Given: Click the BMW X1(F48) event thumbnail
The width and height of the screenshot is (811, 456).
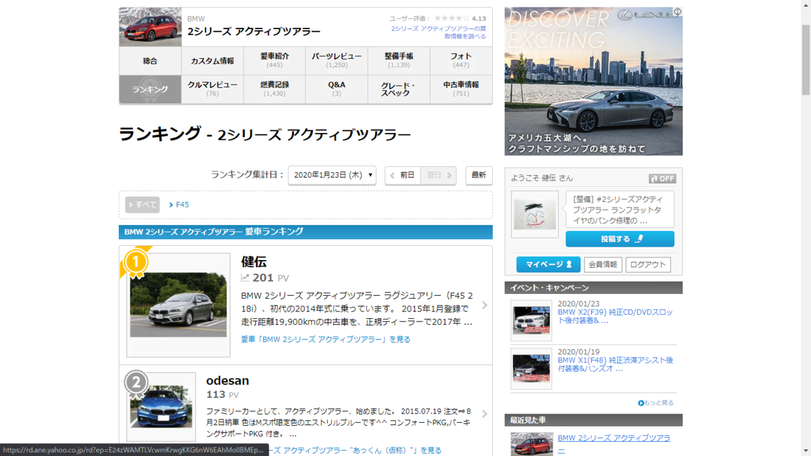Looking at the screenshot, I should point(531,369).
